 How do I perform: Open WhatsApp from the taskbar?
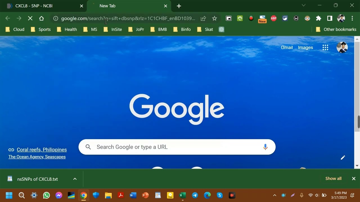46,195
